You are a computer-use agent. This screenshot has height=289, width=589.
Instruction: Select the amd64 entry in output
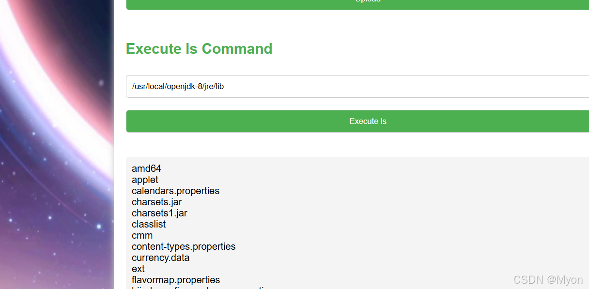coord(146,168)
